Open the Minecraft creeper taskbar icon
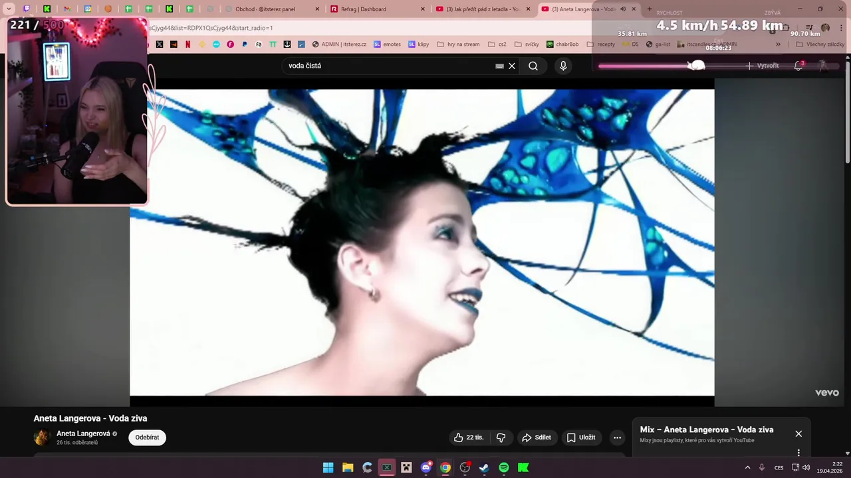The height and width of the screenshot is (478, 851). (406, 467)
